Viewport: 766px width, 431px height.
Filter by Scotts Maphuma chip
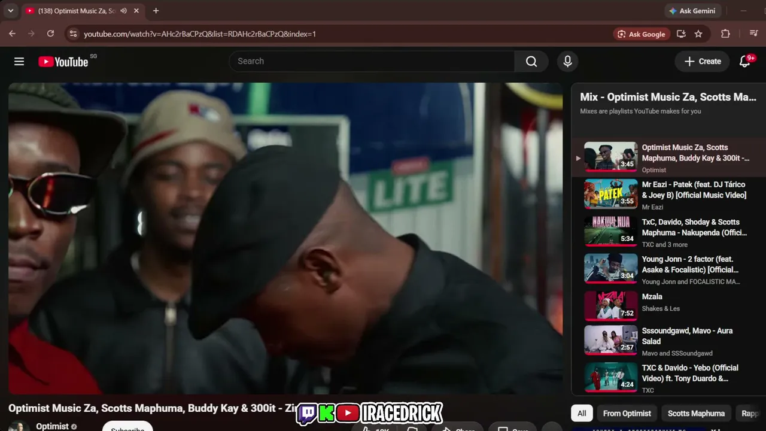696,413
